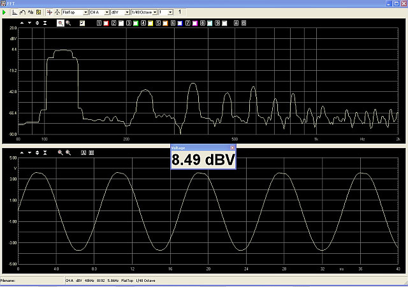Open the 1/48 Octave smoothing dropdown
Viewport: 408px width, 287px height.
point(155,12)
